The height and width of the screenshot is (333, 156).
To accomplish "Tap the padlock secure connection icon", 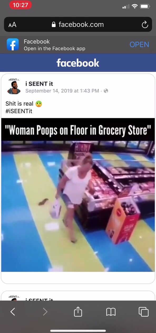I will tap(54, 25).
